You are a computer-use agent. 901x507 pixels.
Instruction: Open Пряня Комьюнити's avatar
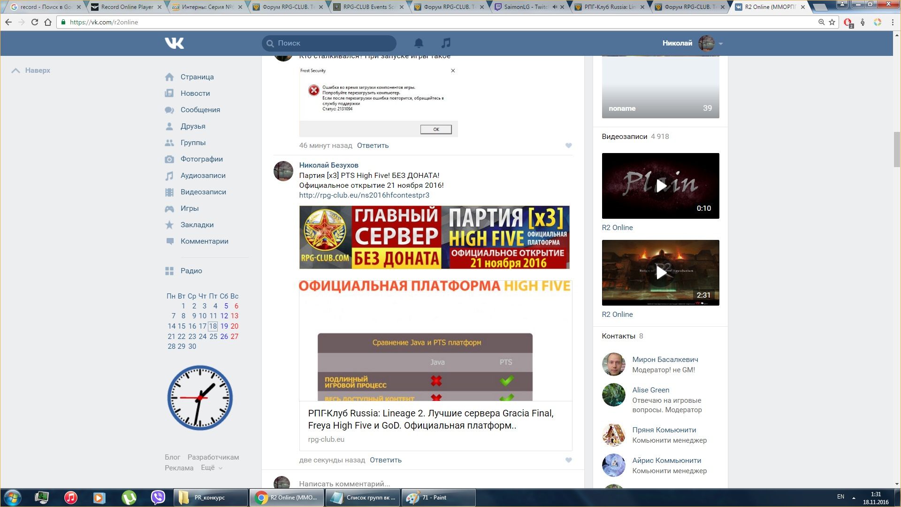pos(613,435)
